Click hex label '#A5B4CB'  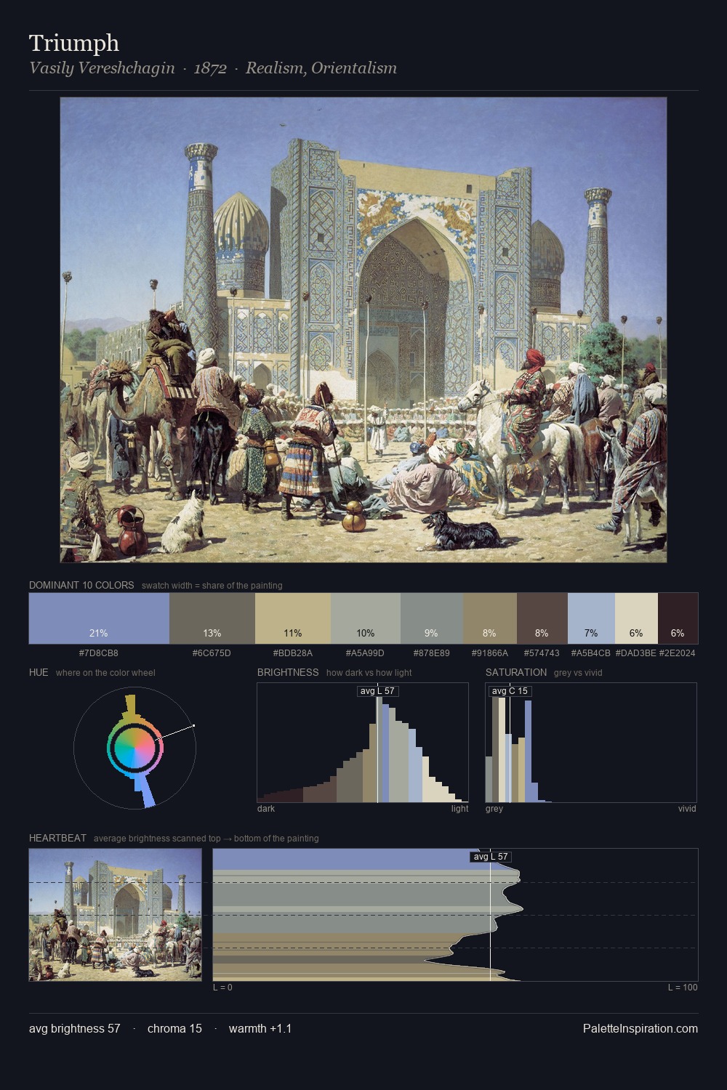point(591,653)
